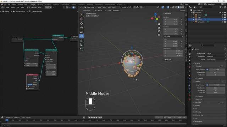Select the 3D Cursor tool

82,19
